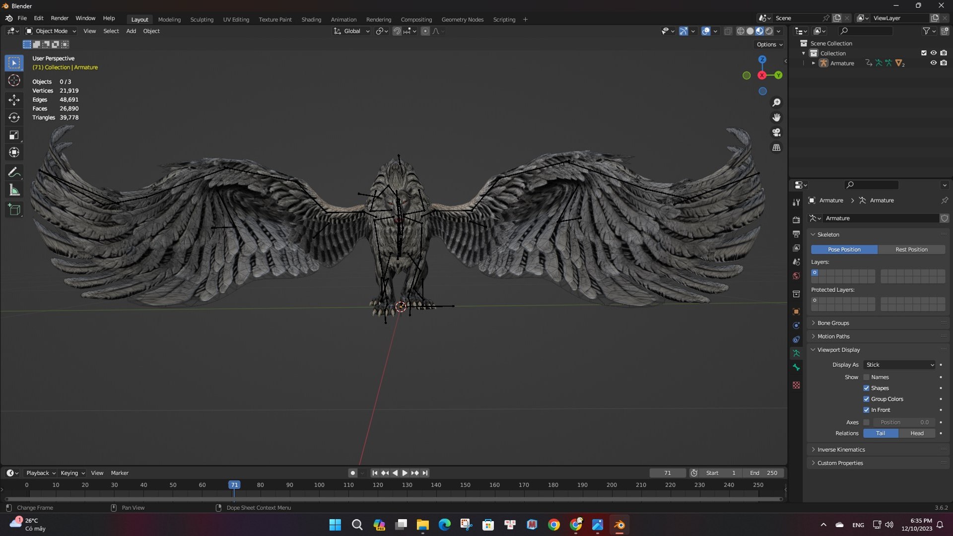This screenshot has height=536, width=953.
Task: Open the Render properties tab
Action: pyautogui.click(x=796, y=220)
